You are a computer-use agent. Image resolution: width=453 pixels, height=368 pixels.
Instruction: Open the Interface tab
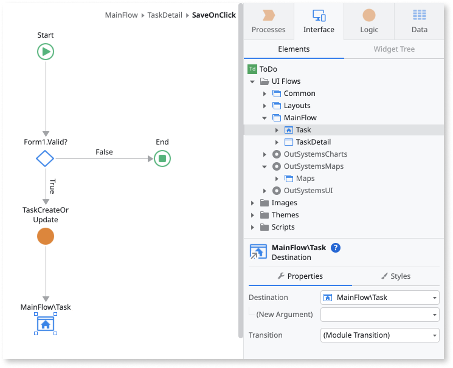(x=319, y=22)
